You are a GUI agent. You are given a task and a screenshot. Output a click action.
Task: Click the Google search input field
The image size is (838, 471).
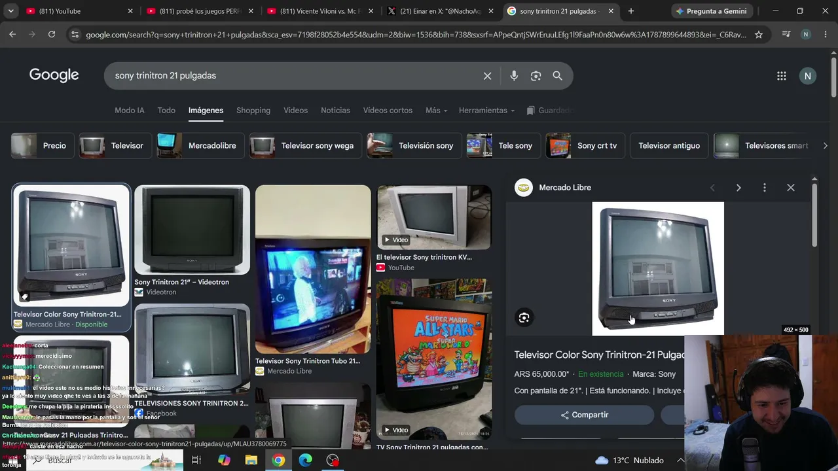pyautogui.click(x=295, y=76)
